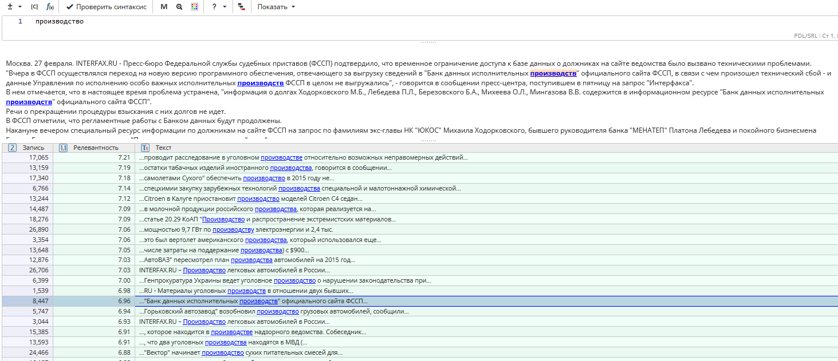The height and width of the screenshot is (361, 838).
Task: Click relevance value 7.00
Action: pos(124,280)
